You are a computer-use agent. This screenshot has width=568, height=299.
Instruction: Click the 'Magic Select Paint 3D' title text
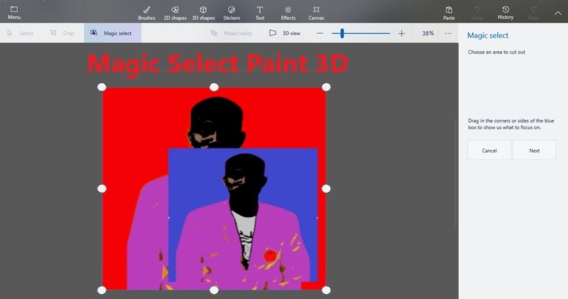(x=218, y=64)
